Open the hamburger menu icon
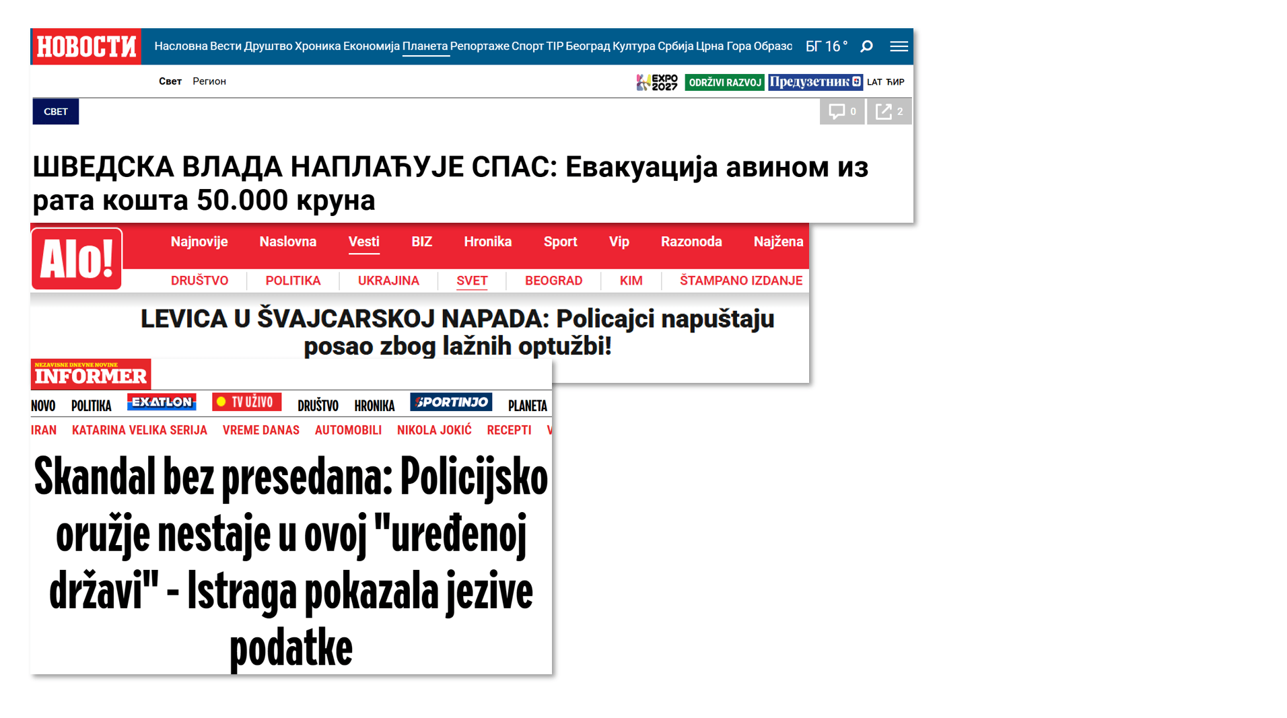This screenshot has width=1287, height=718. [x=899, y=46]
